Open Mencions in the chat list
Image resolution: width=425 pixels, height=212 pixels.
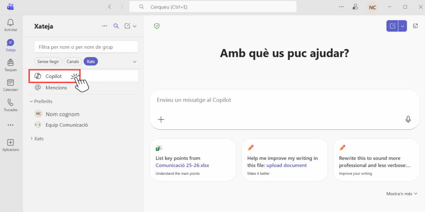56,87
